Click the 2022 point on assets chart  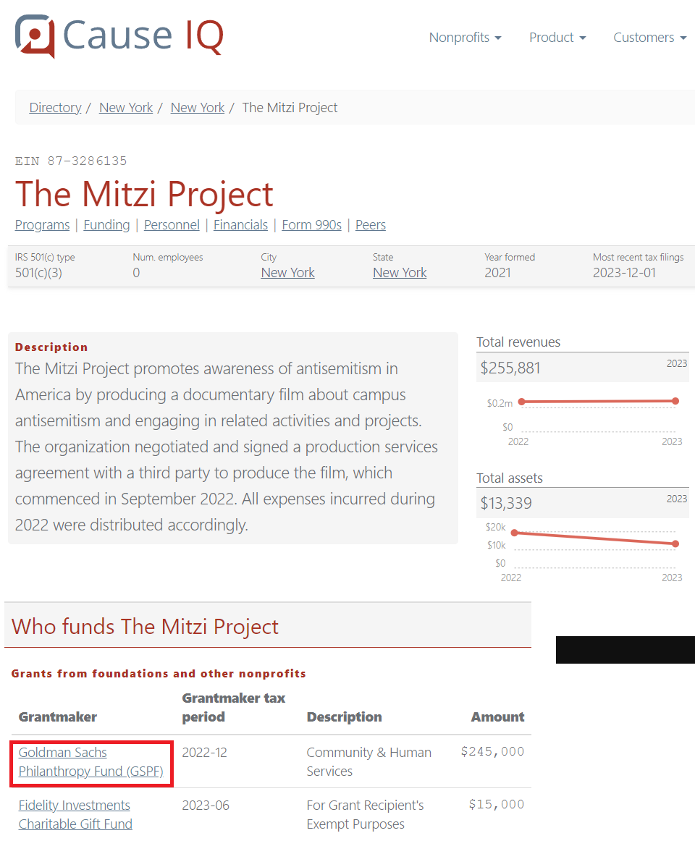(x=514, y=533)
